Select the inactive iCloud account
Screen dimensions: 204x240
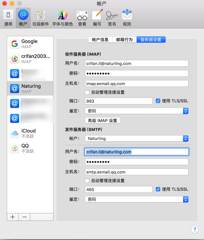point(30,133)
